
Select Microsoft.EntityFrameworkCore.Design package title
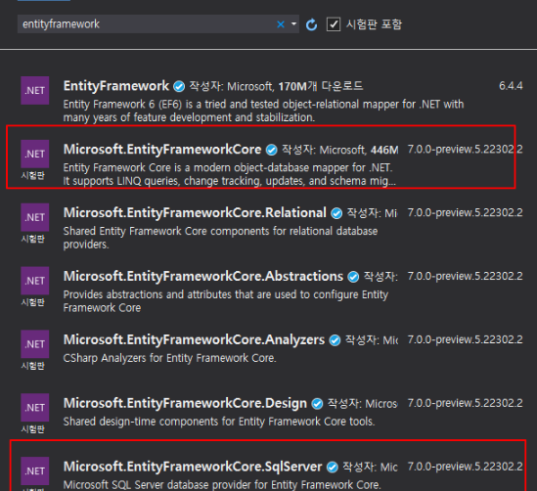(185, 403)
